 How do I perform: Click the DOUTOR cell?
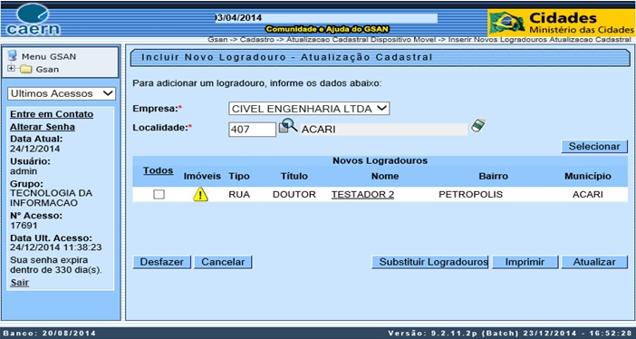tap(294, 195)
